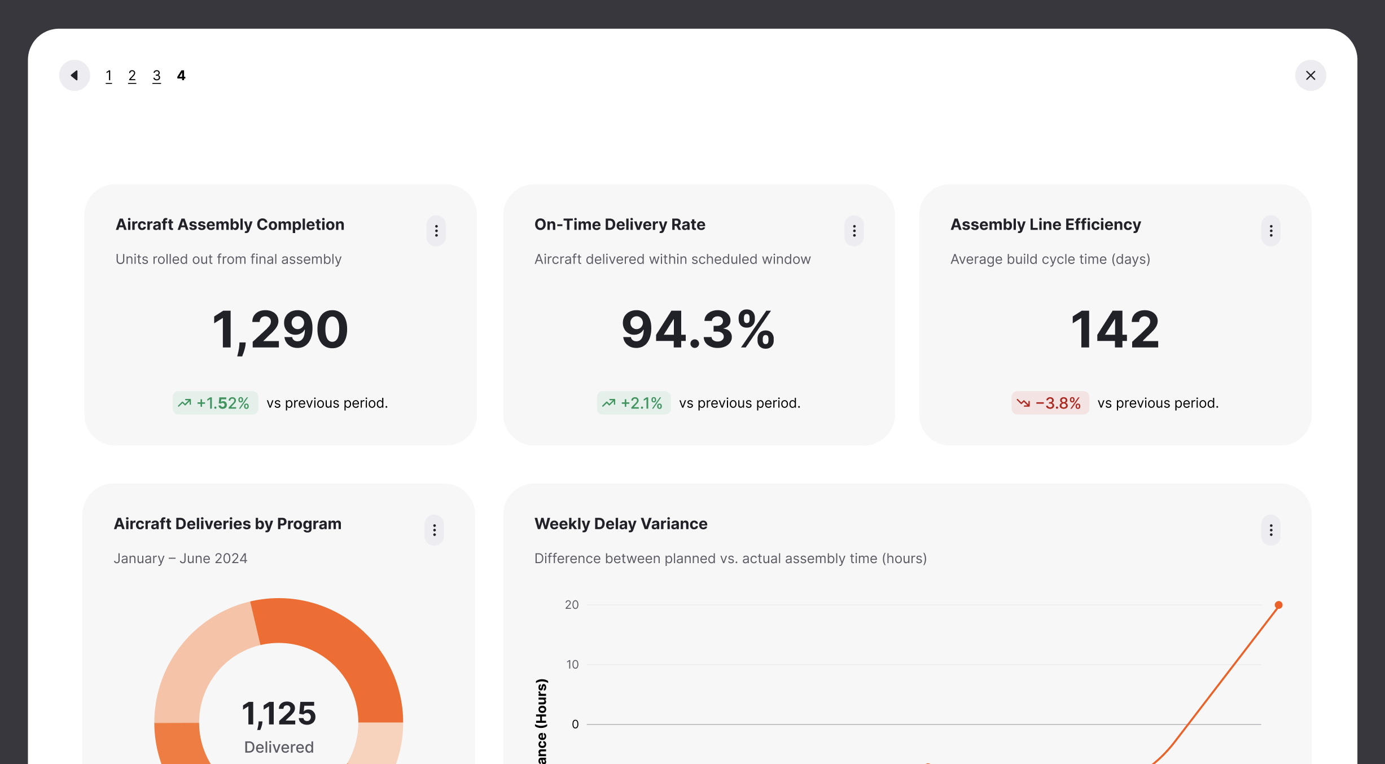Click the 1,125 Delivered donut center

(x=279, y=723)
